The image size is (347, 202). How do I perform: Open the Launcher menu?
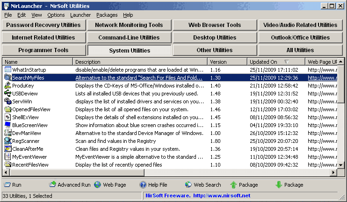80,15
